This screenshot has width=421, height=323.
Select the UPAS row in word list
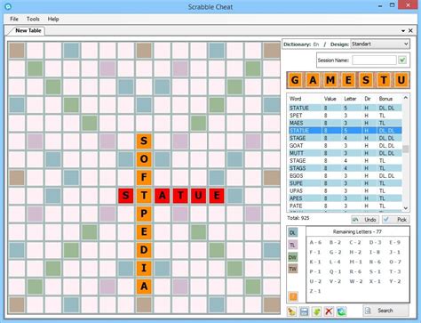(x=346, y=190)
